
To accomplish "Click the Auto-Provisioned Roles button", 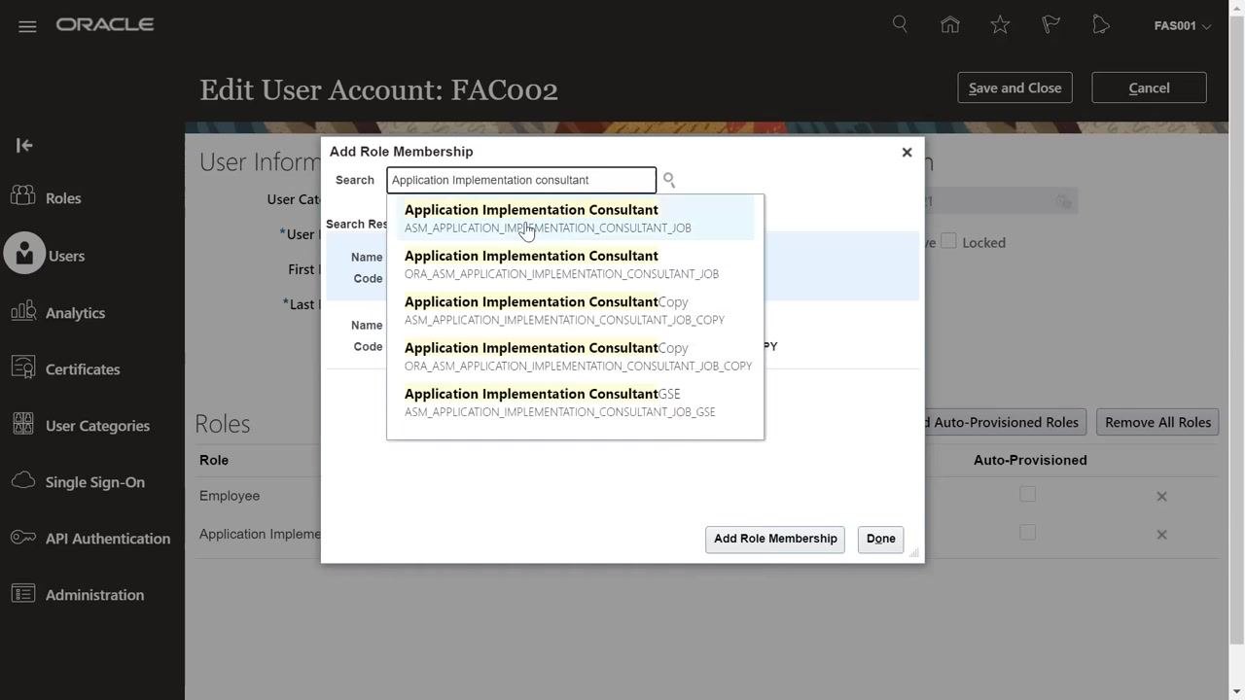I will pyautogui.click(x=1004, y=422).
